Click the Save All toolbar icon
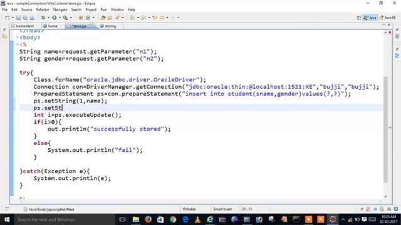Screen dimensions: 401x225 25,17
